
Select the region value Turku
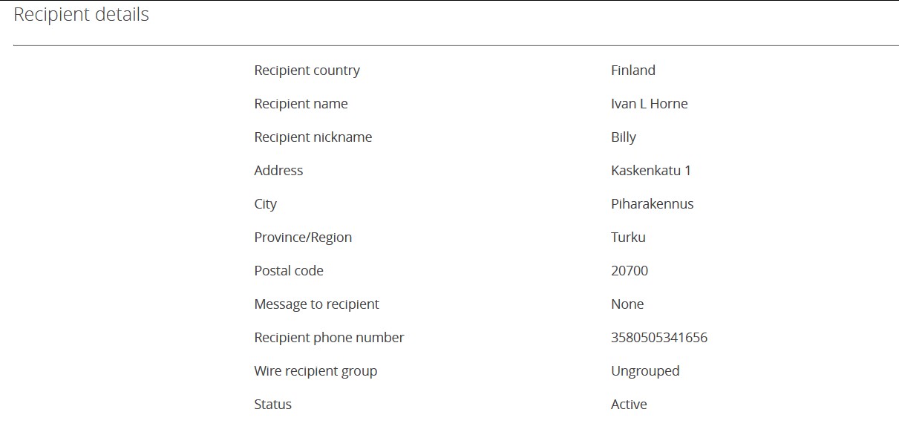[x=628, y=238]
